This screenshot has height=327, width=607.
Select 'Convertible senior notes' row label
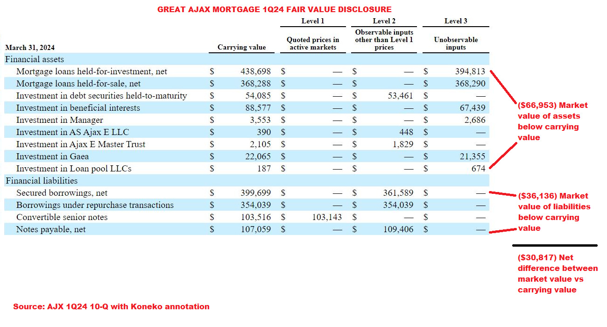[62, 217]
